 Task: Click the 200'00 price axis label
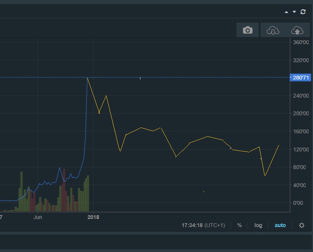[300, 114]
